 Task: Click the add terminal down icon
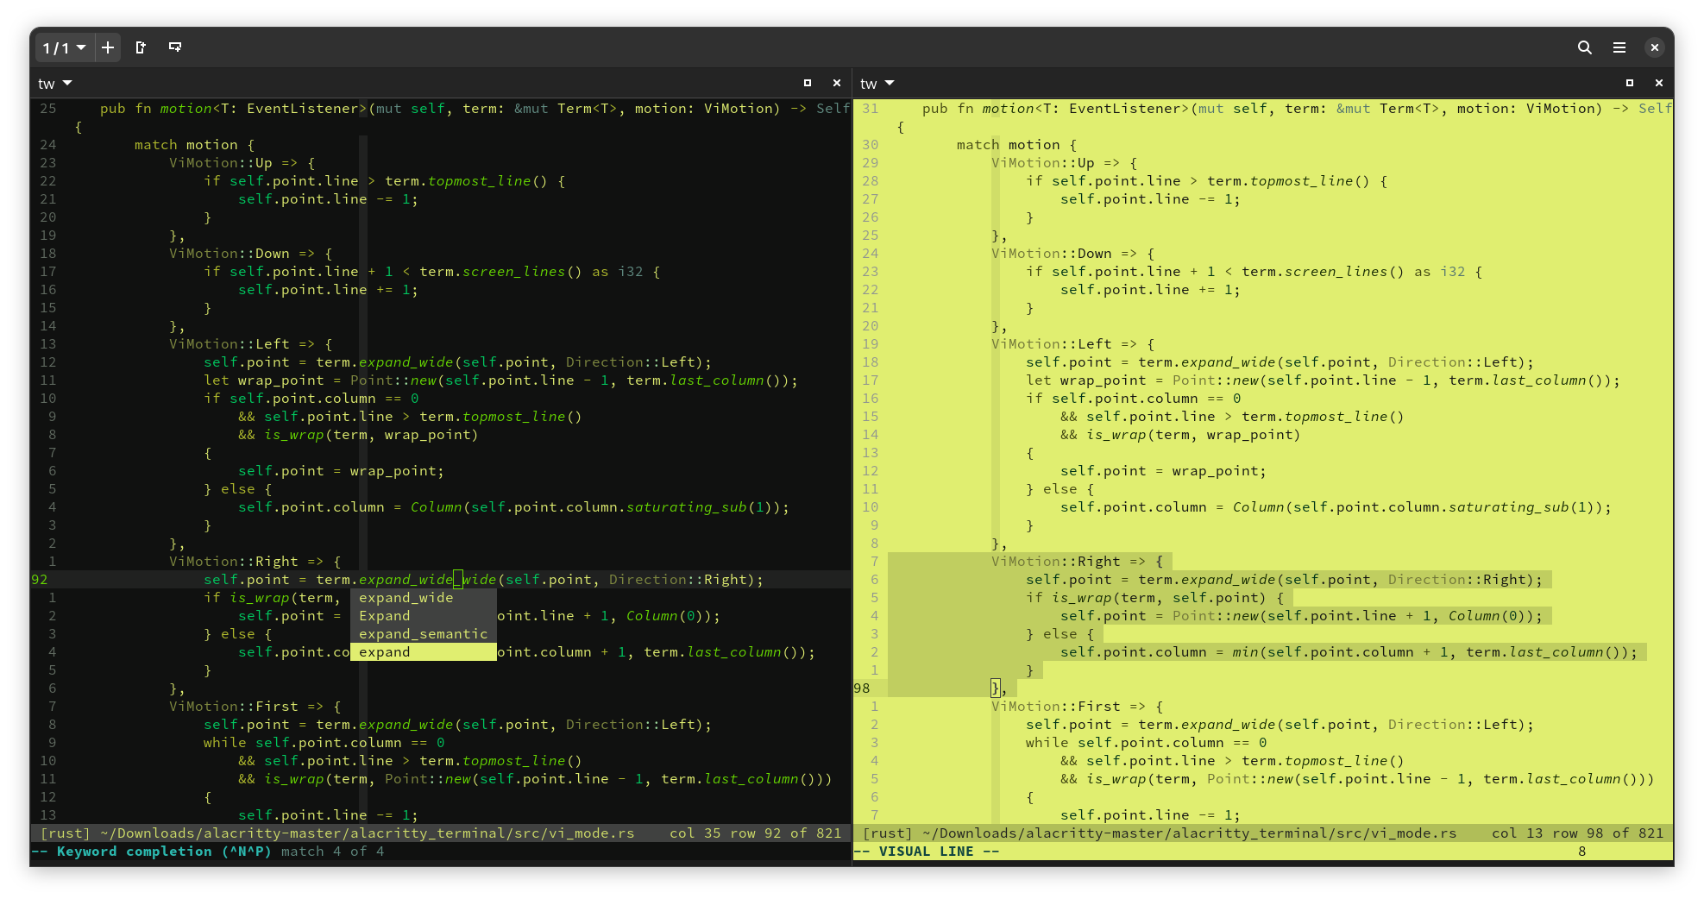(x=175, y=47)
